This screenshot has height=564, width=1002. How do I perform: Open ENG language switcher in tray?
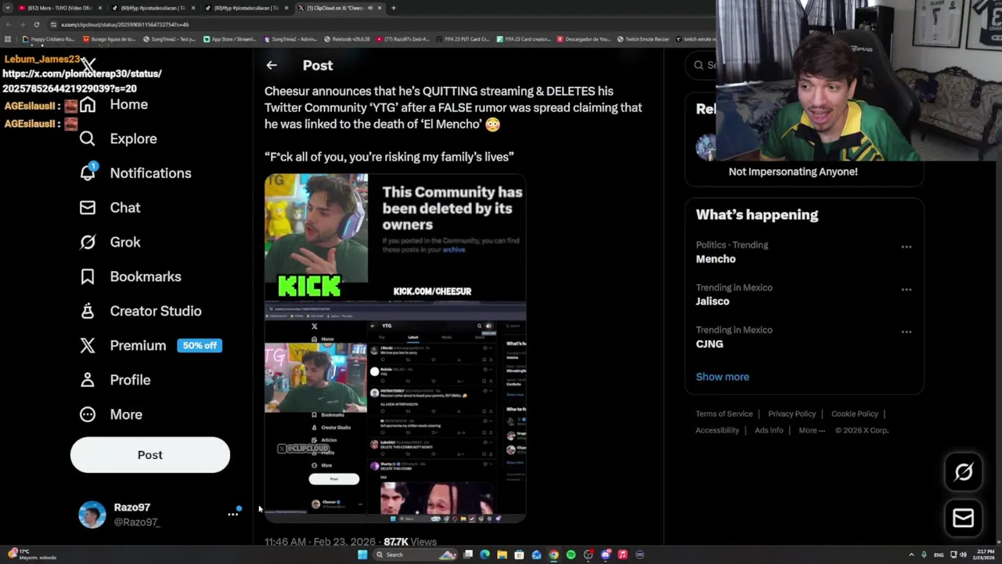940,555
